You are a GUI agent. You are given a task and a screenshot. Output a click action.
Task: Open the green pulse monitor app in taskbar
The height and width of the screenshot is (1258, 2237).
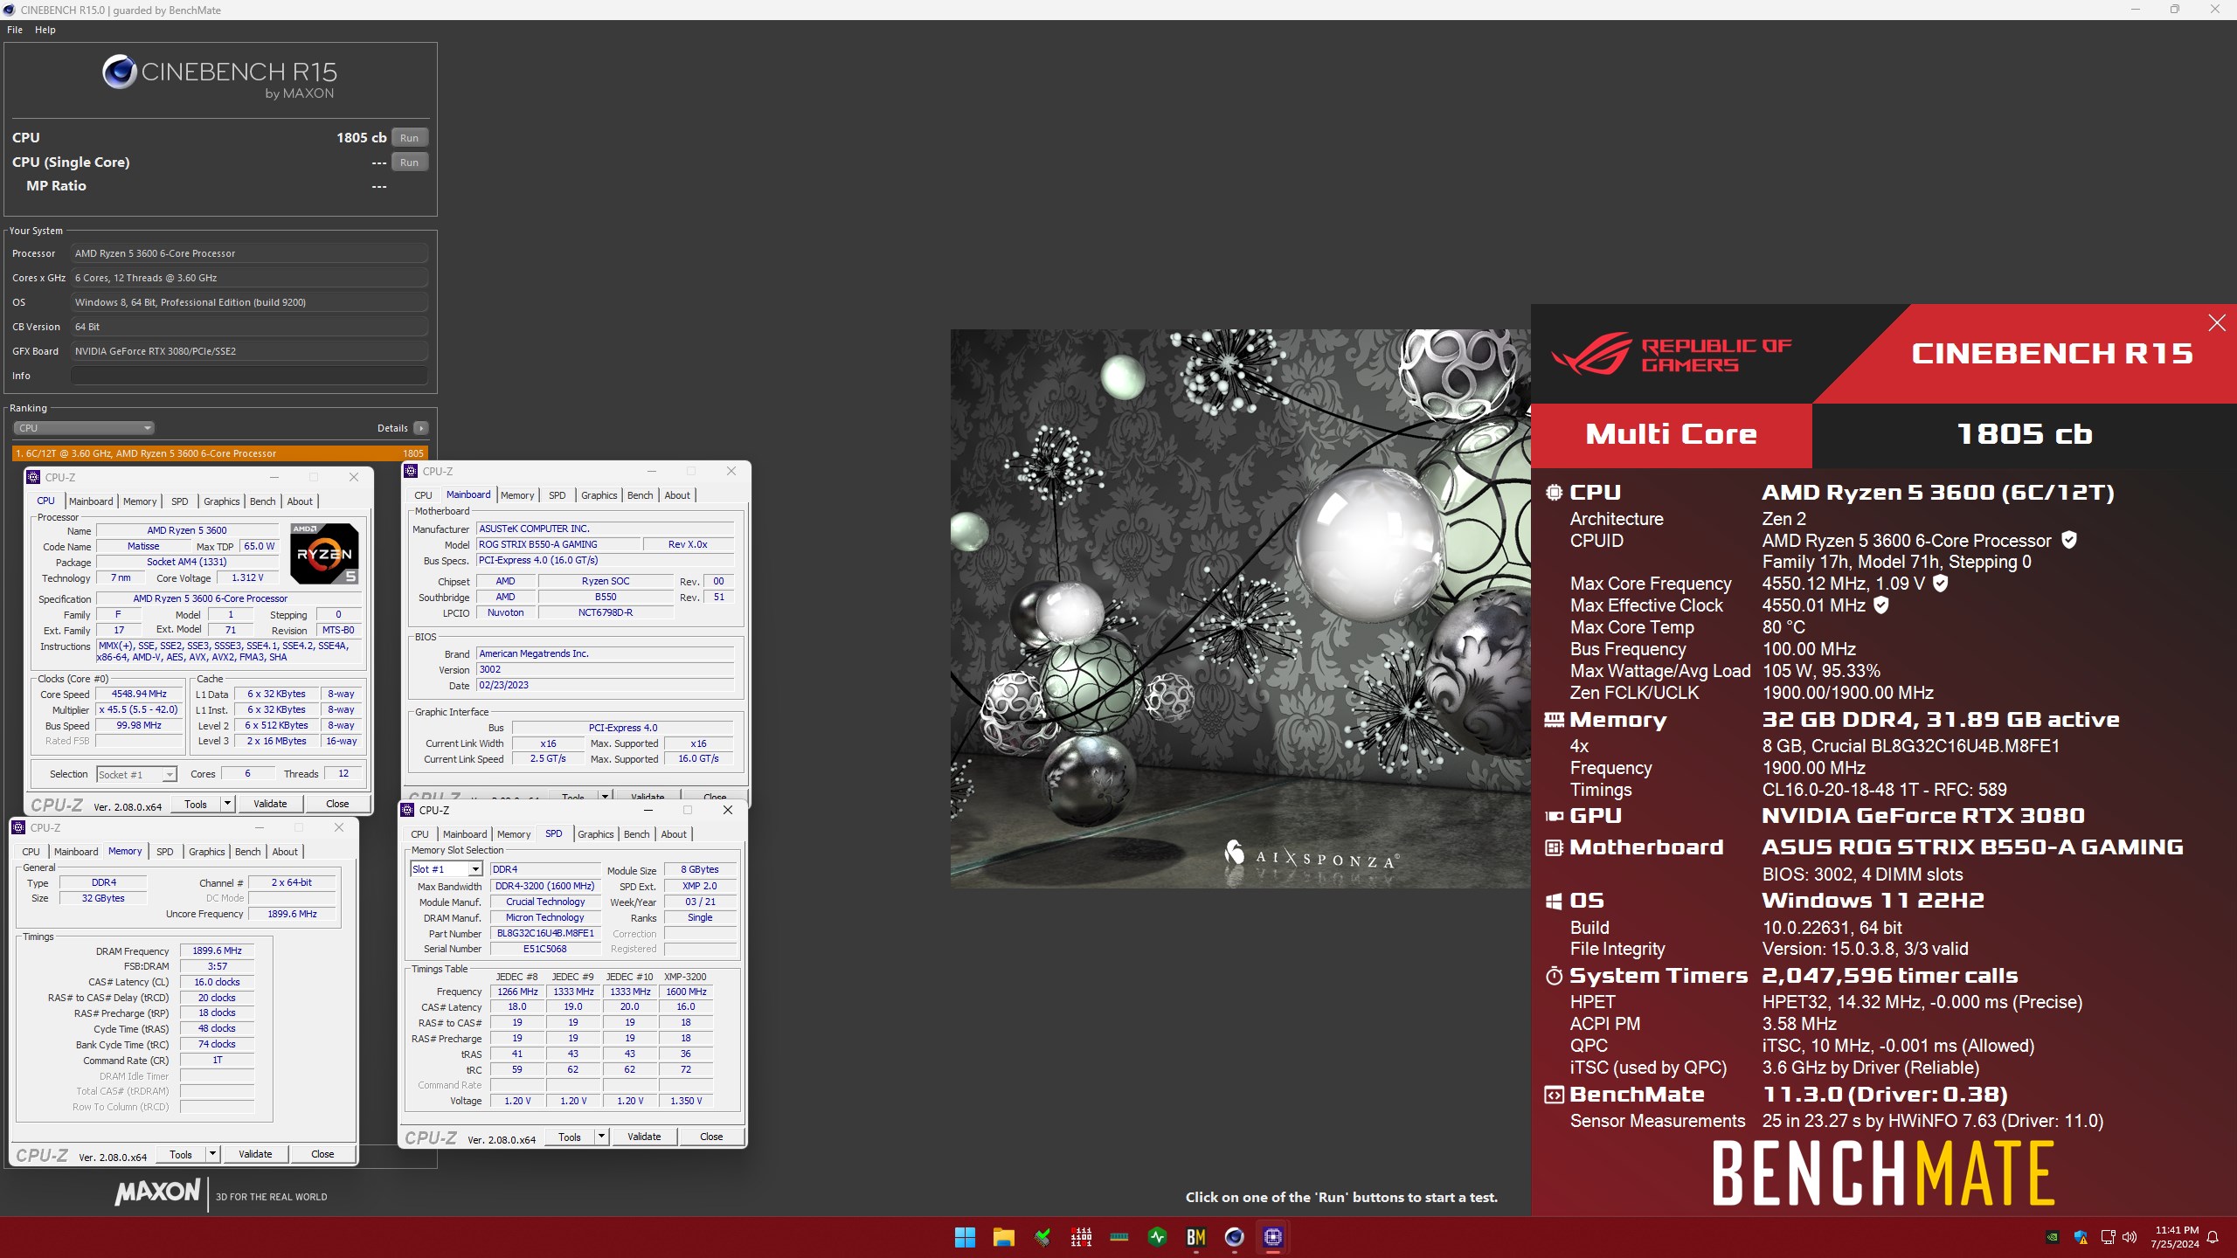tap(1158, 1237)
